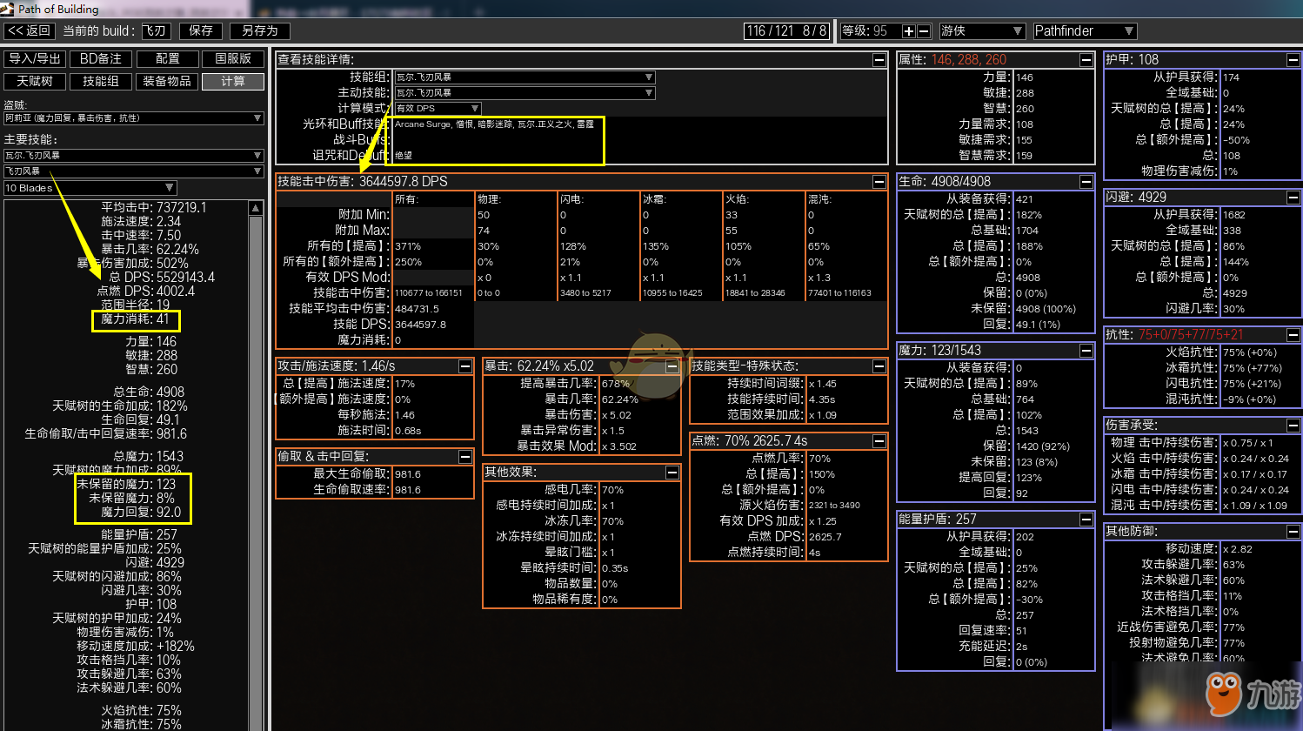Image resolution: width=1303 pixels, height=731 pixels.
Task: Collapse the 能量护盾 energy shield panel
Action: pos(1086,519)
